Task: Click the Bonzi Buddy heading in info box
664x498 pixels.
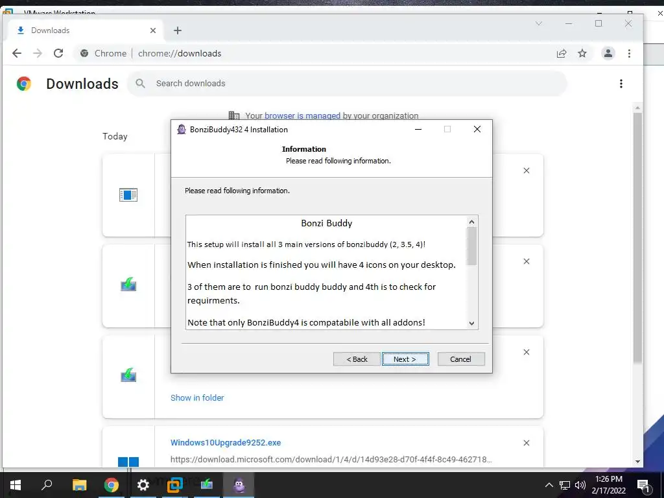Action: [327, 223]
